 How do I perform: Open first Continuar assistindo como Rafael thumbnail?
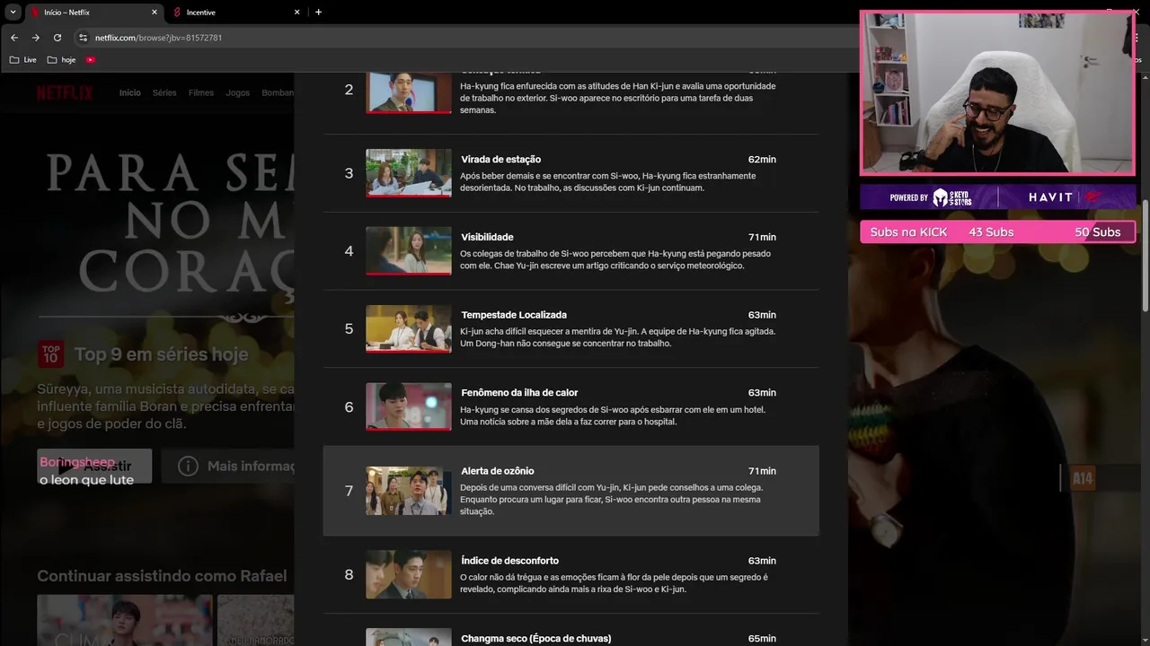point(125,620)
